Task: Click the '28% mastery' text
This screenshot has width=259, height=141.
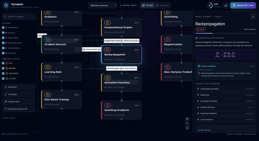Action: point(250,29)
